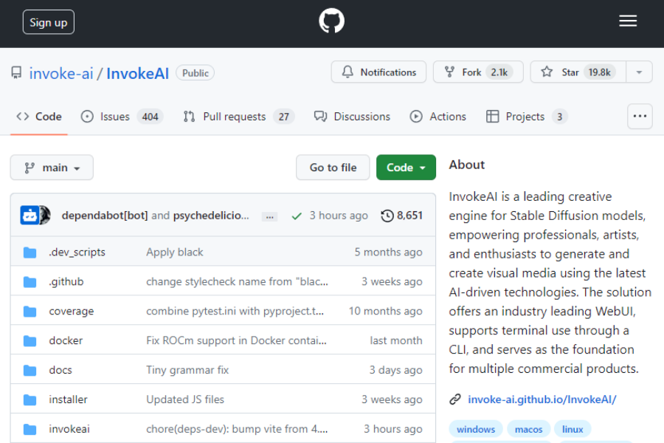Open the combine pytest.ini commit
This screenshot has width=664, height=443.
[x=235, y=311]
